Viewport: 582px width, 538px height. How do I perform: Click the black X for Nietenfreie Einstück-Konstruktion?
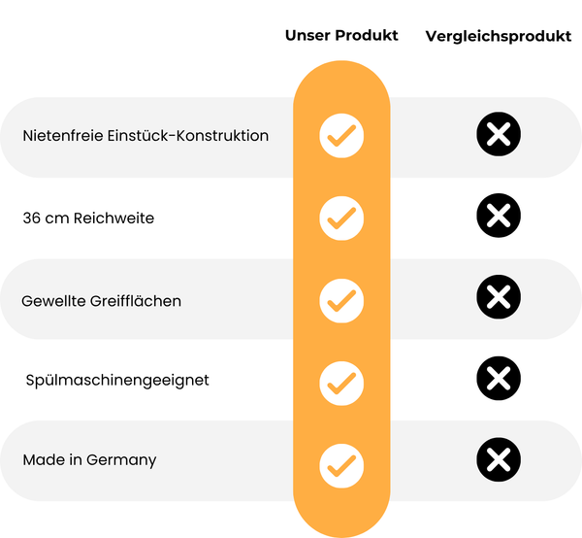click(x=499, y=135)
